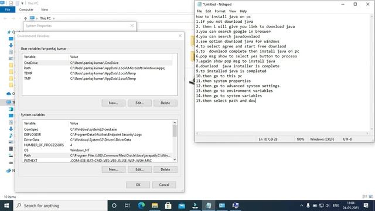
Task: Select the system Path variable row
Action: click(97, 155)
